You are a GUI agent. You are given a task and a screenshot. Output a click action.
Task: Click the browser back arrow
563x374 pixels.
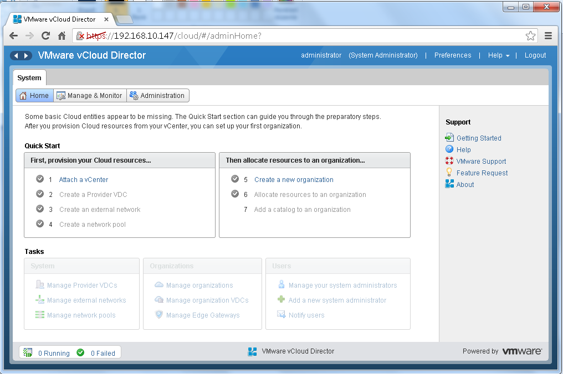(14, 35)
